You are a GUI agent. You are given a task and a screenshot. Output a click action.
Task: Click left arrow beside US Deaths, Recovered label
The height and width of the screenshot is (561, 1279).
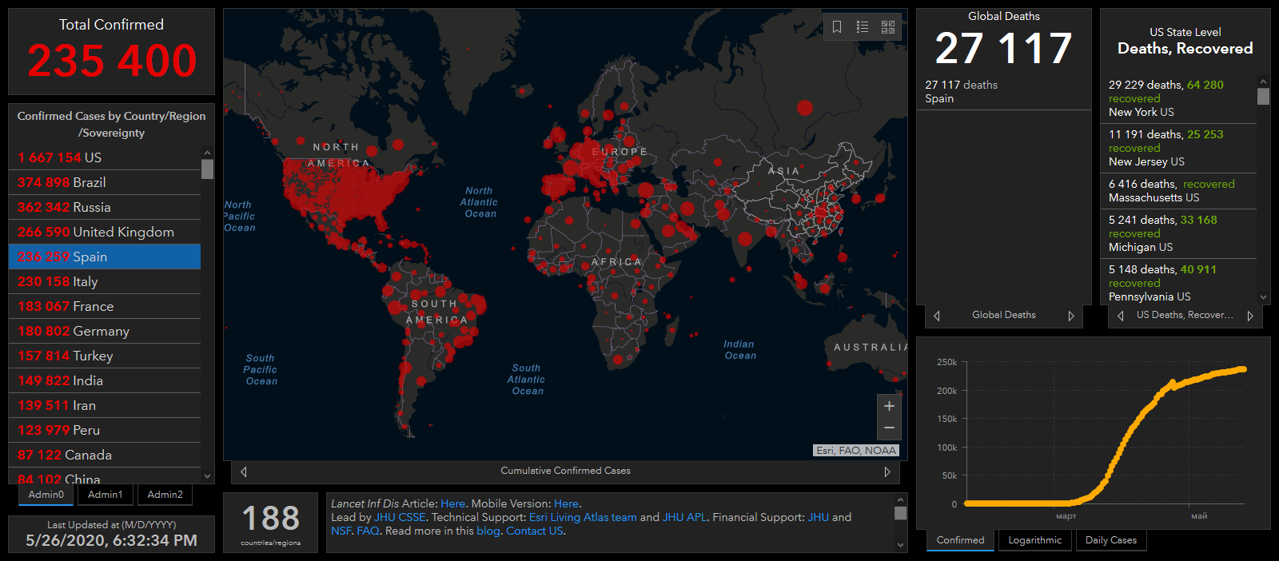click(1121, 316)
